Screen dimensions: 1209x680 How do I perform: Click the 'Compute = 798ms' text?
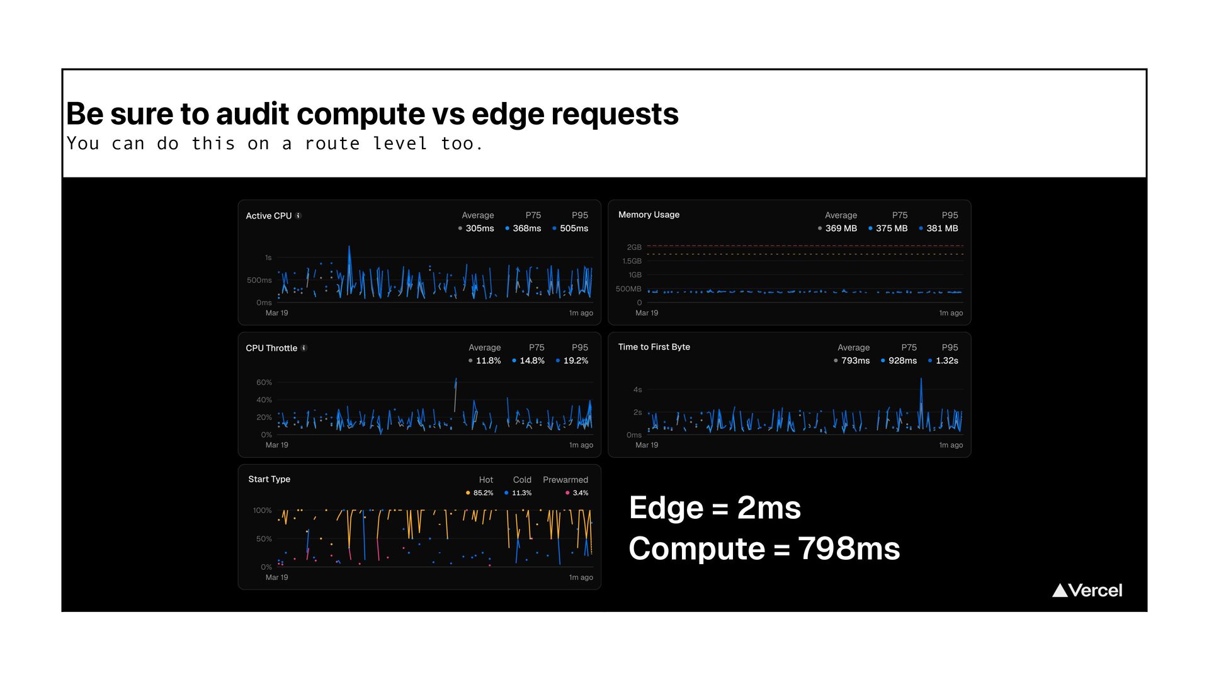click(764, 548)
